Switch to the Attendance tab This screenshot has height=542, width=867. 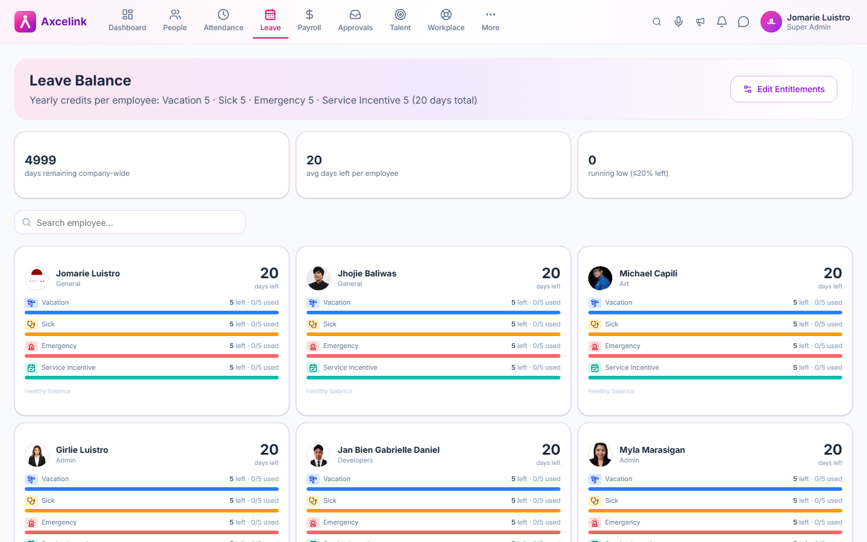coord(223,21)
